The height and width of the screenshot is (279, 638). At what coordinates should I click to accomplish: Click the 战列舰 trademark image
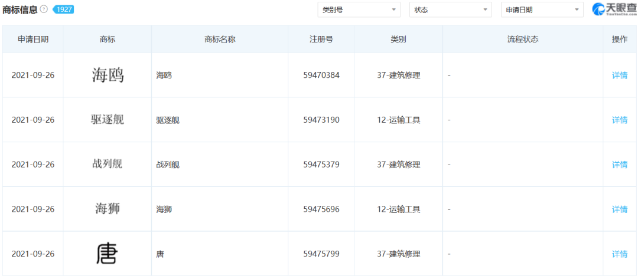click(108, 163)
